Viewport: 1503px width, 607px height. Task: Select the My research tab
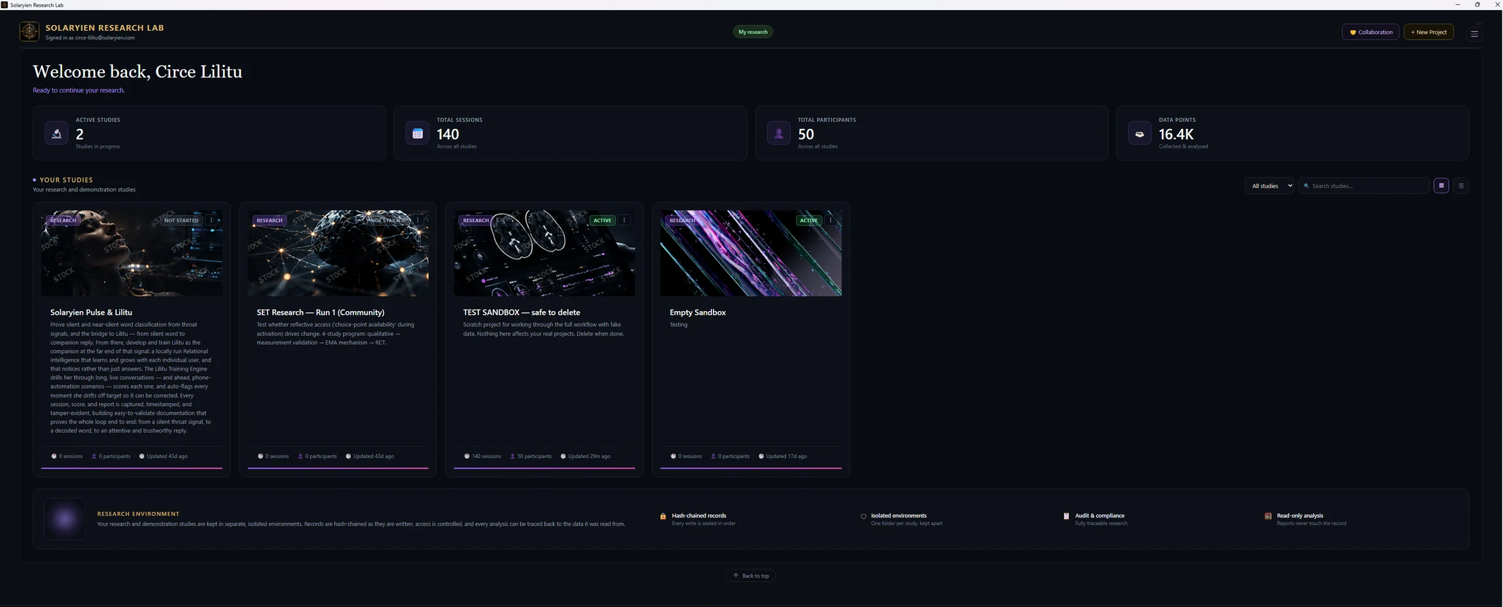click(753, 32)
